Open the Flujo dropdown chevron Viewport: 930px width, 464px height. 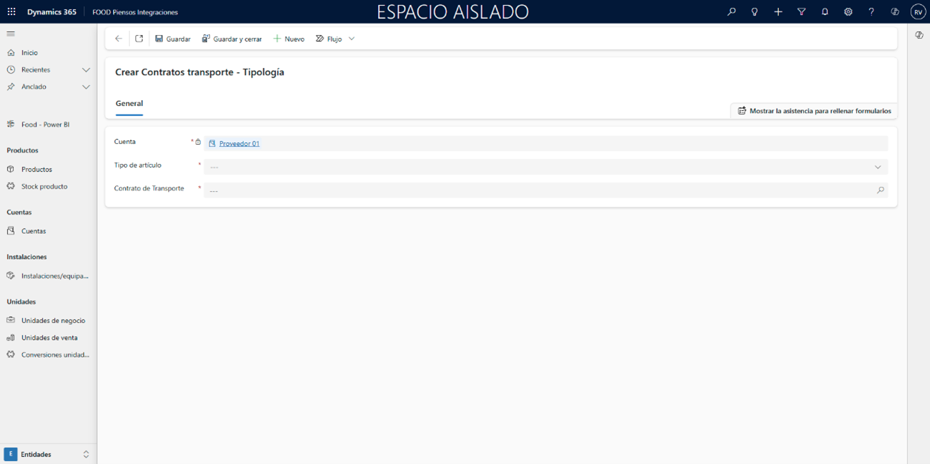point(352,39)
